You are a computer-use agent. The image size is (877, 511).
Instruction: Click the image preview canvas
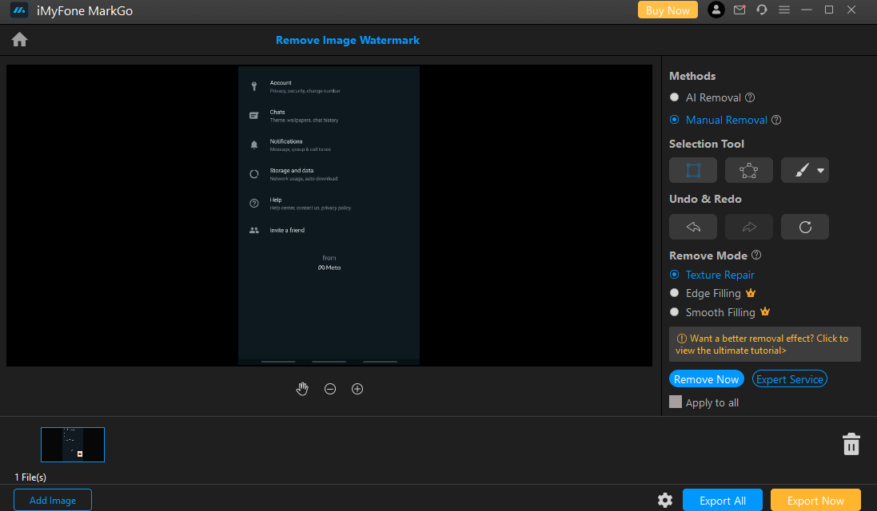coord(329,216)
